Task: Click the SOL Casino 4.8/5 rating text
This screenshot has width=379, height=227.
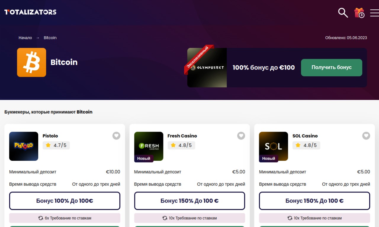Action: point(310,145)
